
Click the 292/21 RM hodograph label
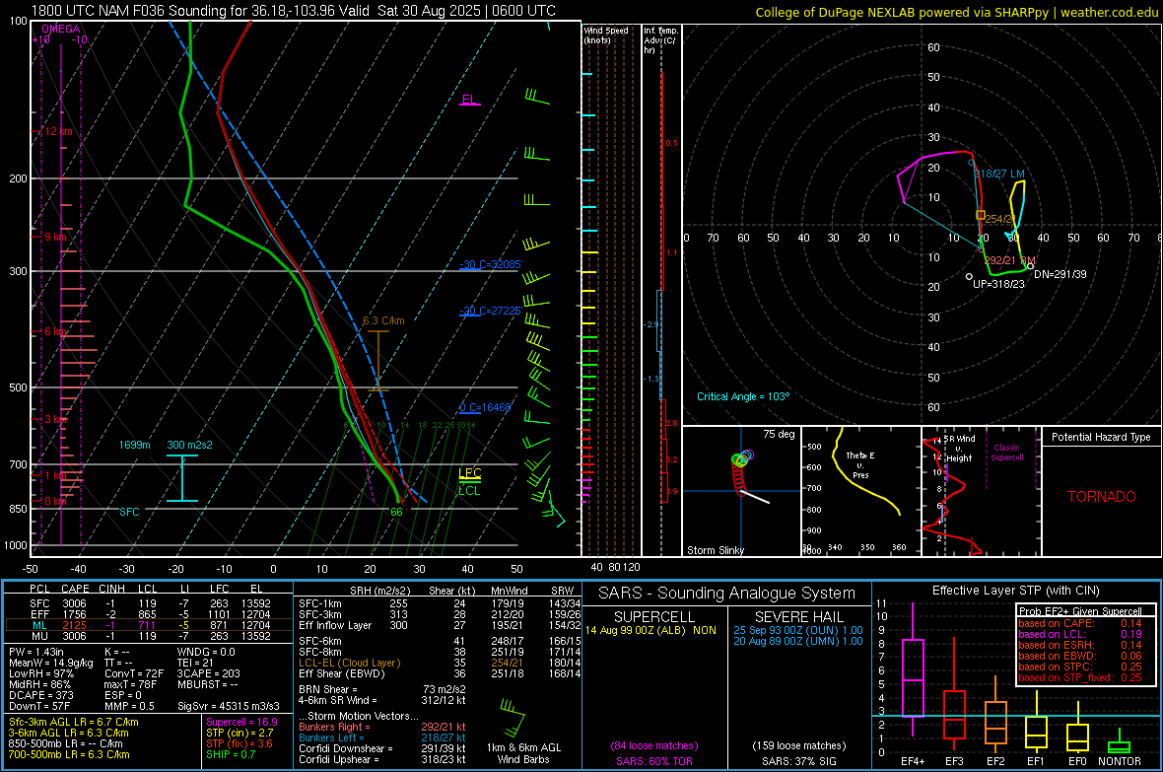tap(1009, 260)
